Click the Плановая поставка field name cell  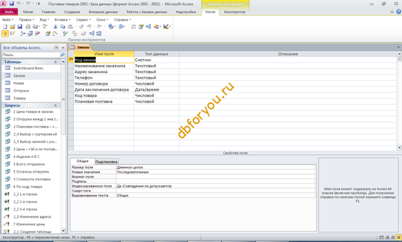click(x=104, y=101)
